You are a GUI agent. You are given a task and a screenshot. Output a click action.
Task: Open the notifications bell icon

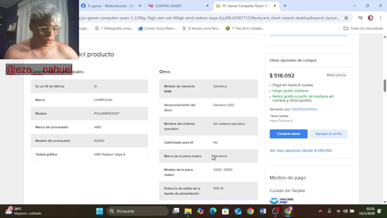click(379, 211)
